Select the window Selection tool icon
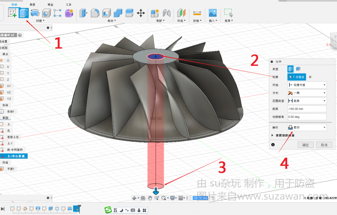The height and width of the screenshot is (215, 337). [x=228, y=13]
